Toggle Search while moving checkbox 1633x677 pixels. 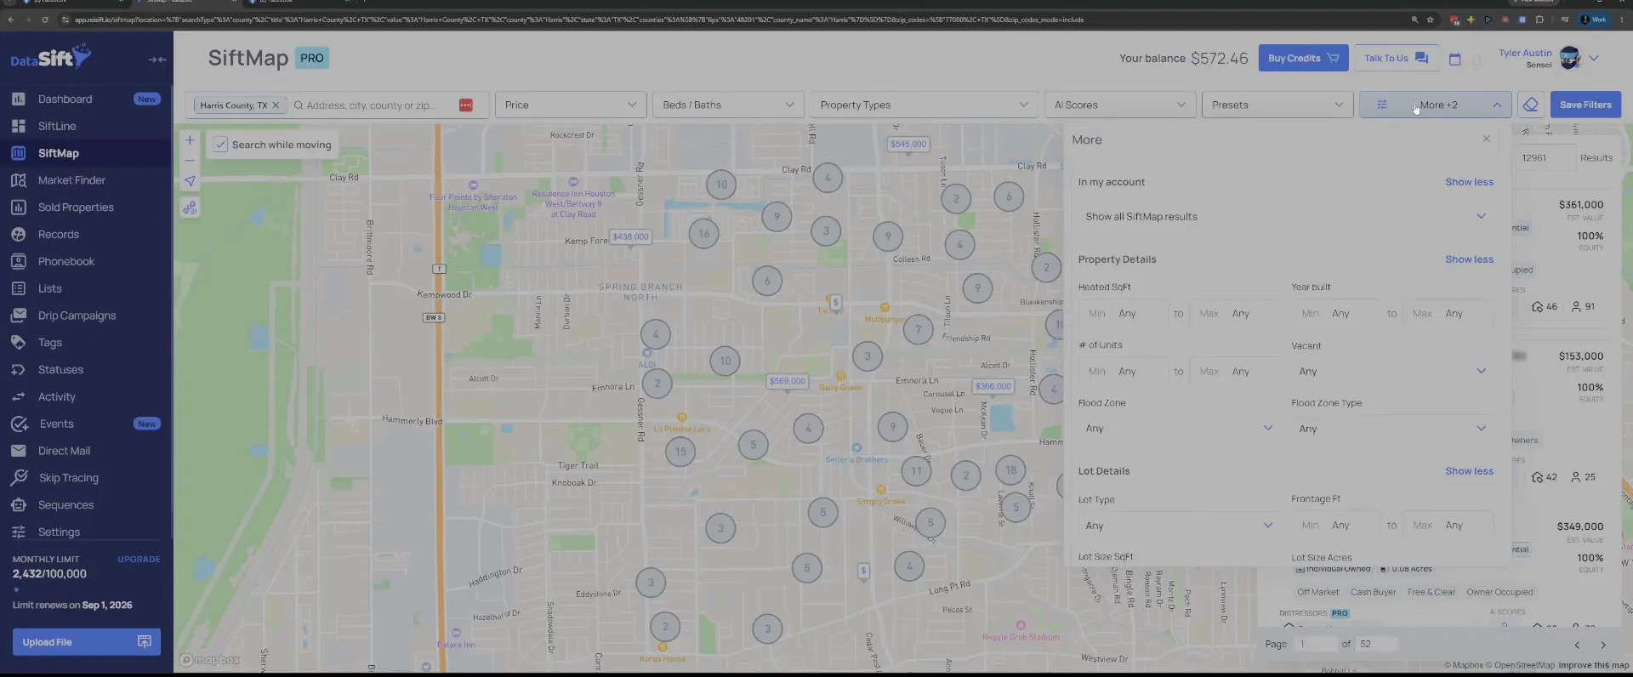click(220, 145)
